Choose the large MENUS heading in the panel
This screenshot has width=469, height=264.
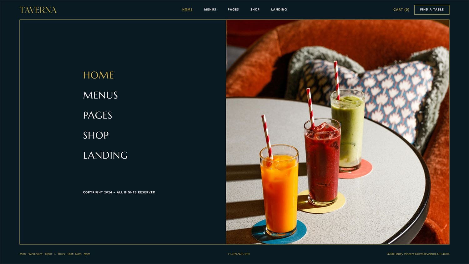tap(100, 95)
